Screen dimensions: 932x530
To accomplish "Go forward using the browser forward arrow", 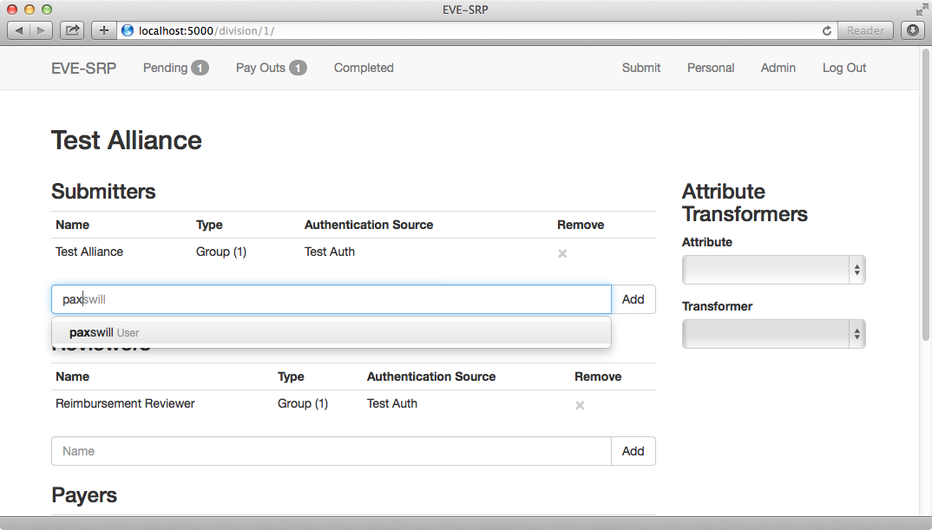I will [41, 30].
